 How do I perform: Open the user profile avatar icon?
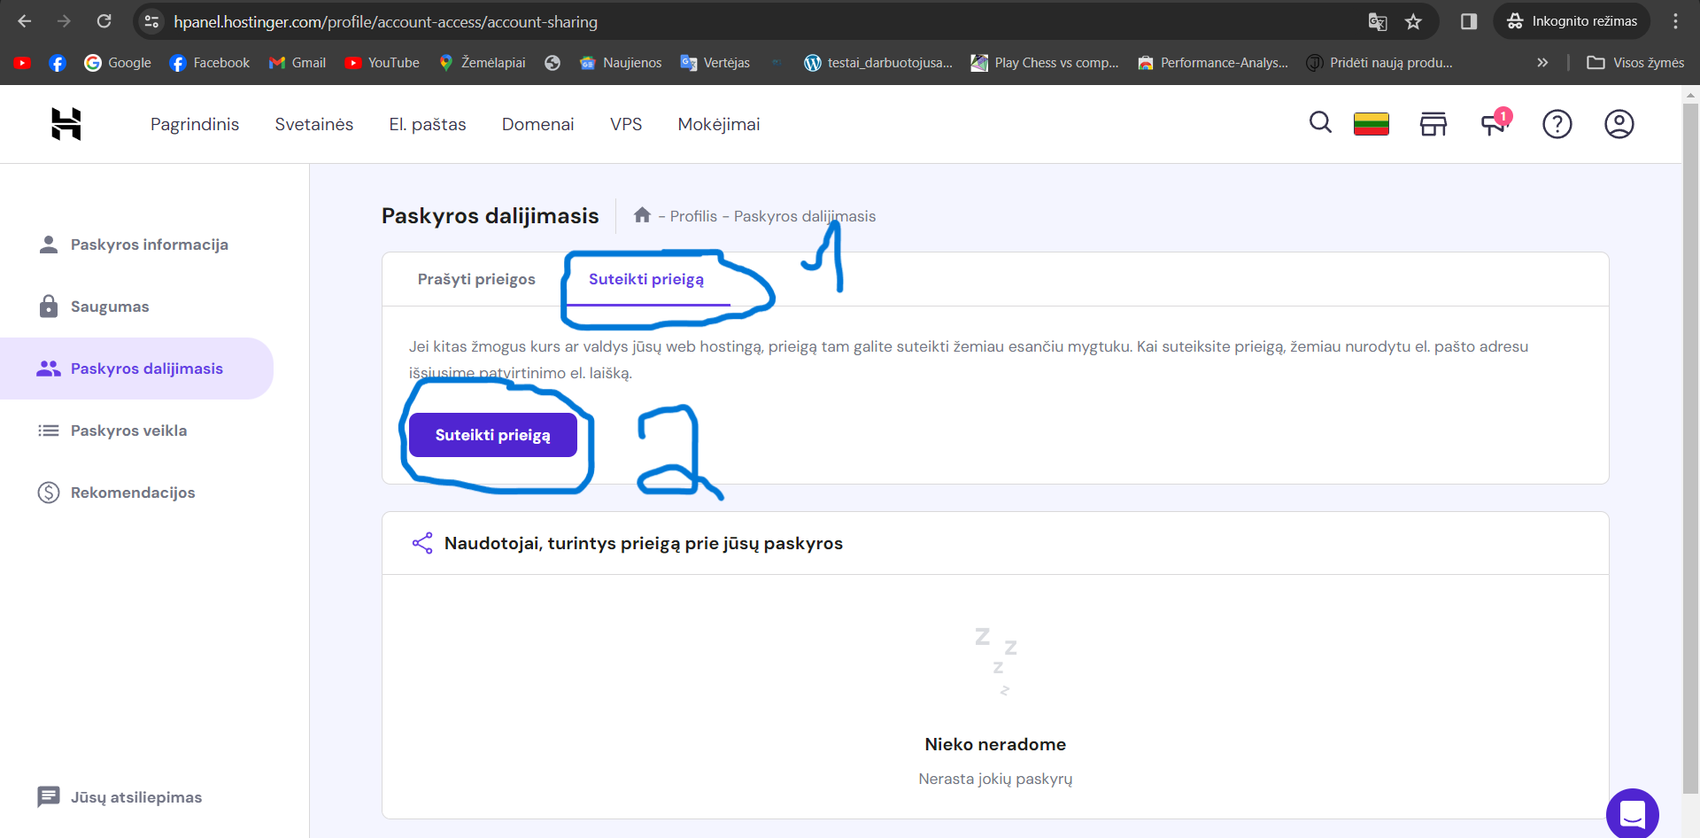coord(1619,124)
